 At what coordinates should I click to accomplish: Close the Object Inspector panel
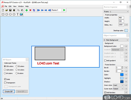[128, 36]
